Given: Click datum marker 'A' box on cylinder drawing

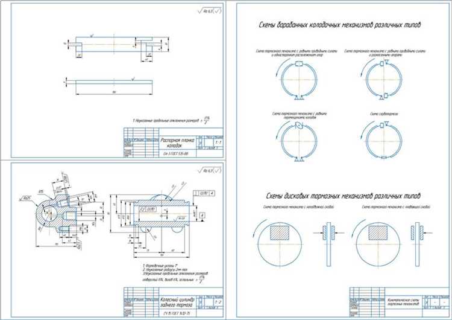Looking at the screenshot, I should (x=202, y=215).
